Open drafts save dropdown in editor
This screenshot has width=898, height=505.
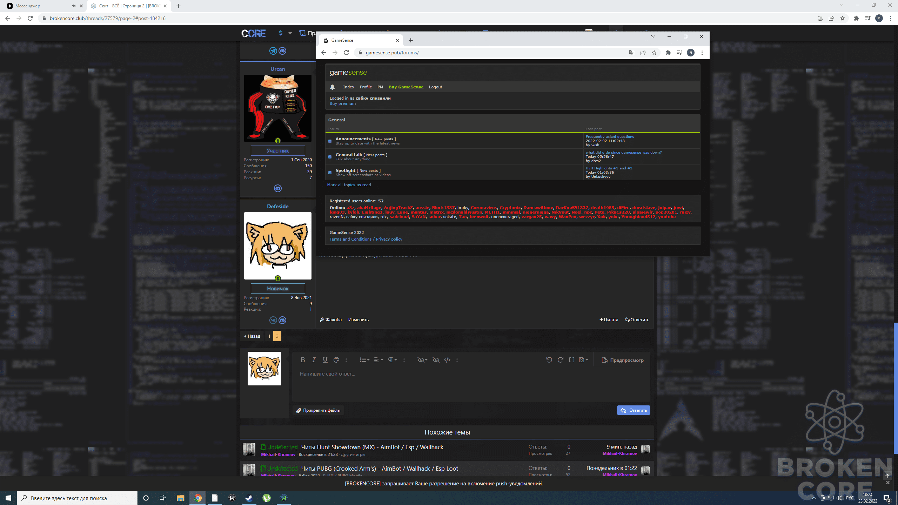[583, 360]
